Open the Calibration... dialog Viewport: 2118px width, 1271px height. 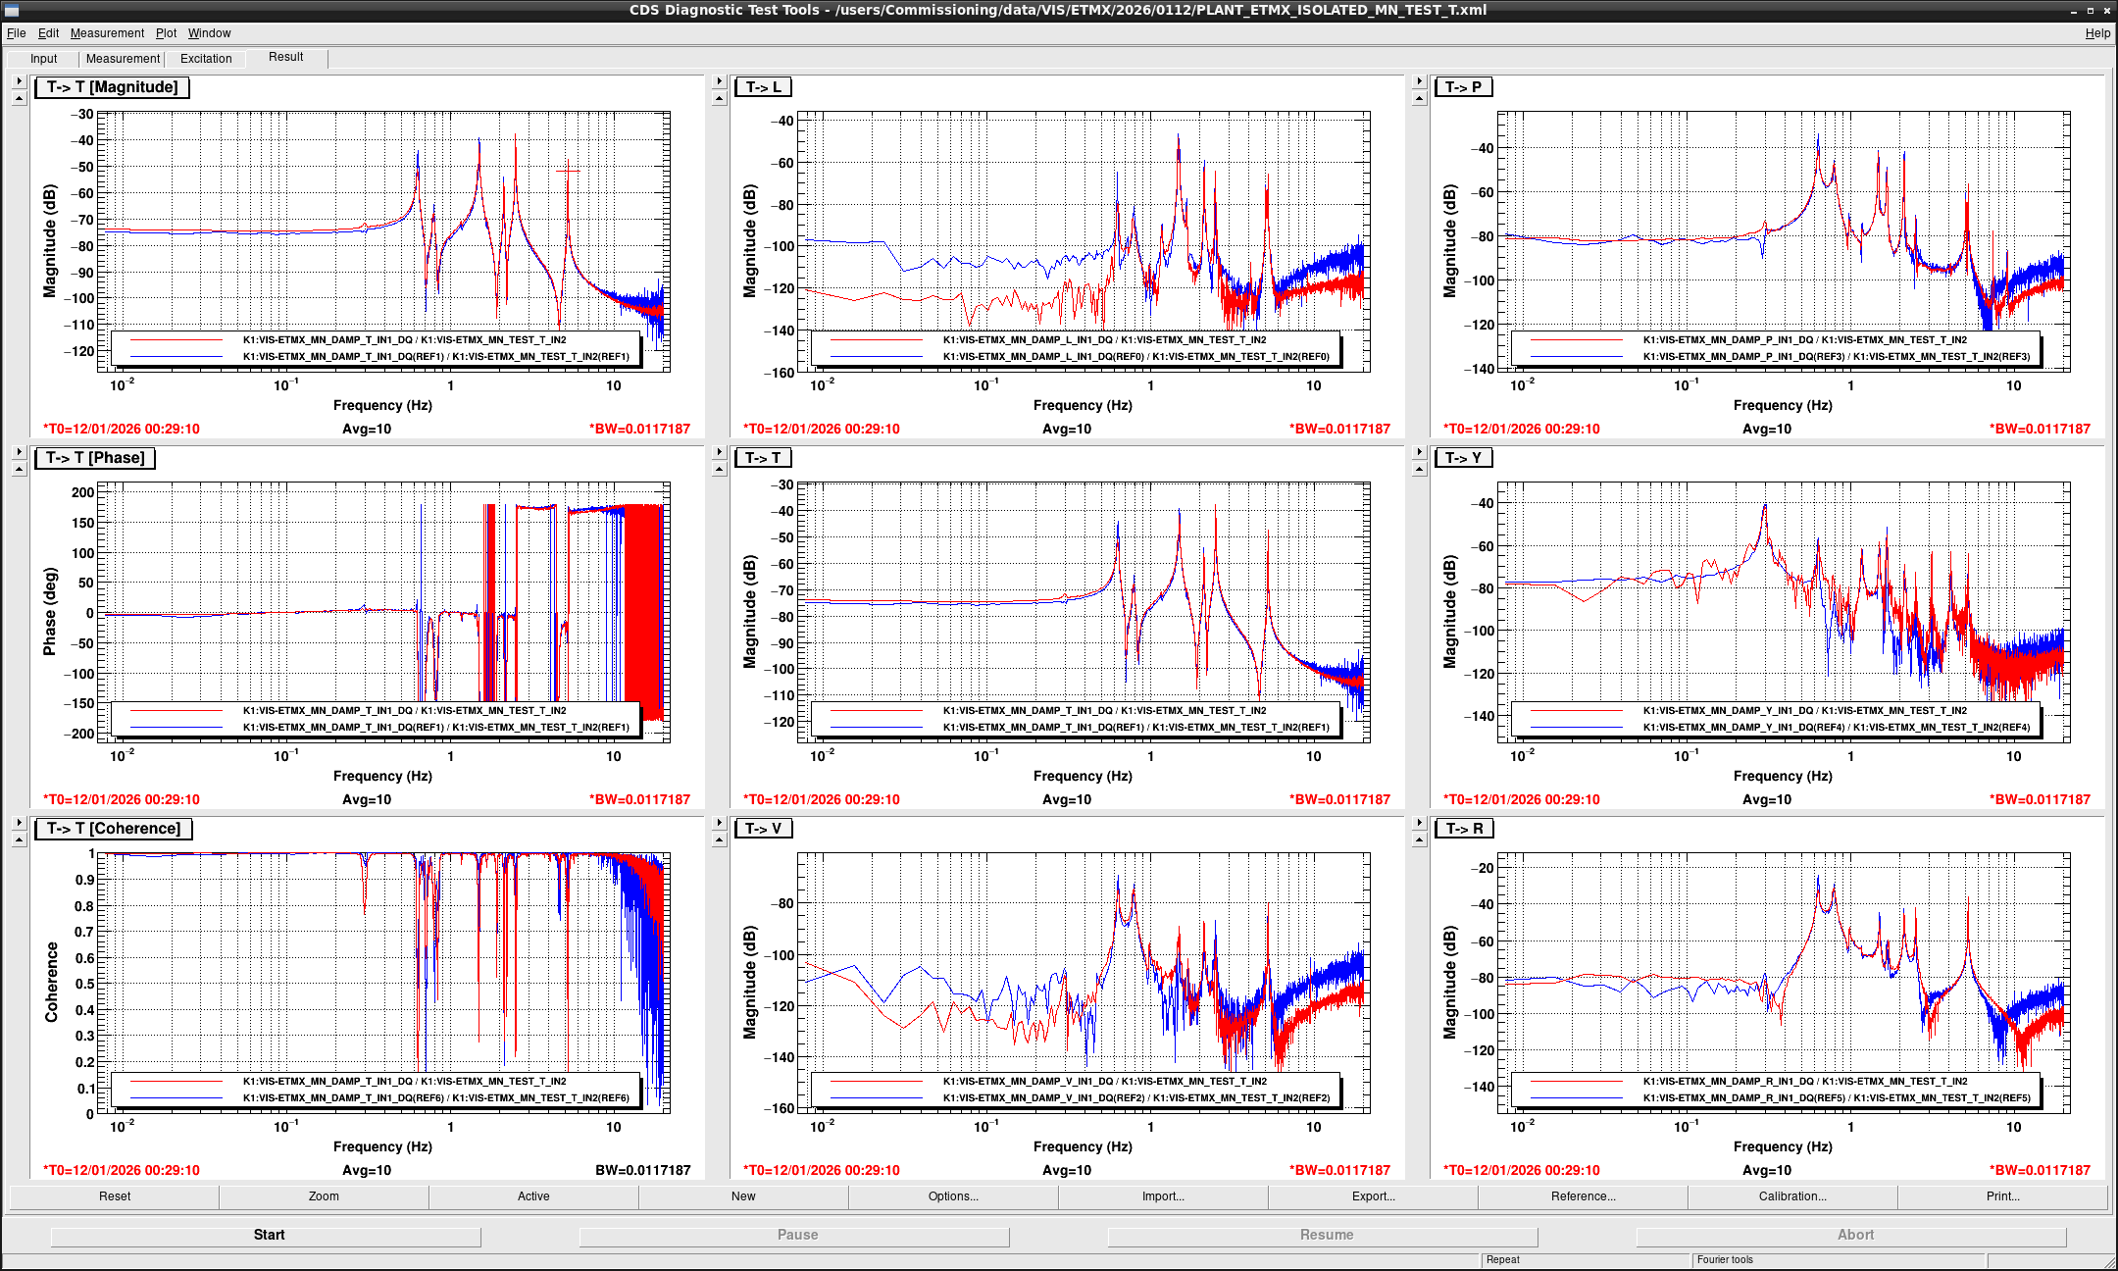pos(1792,1196)
